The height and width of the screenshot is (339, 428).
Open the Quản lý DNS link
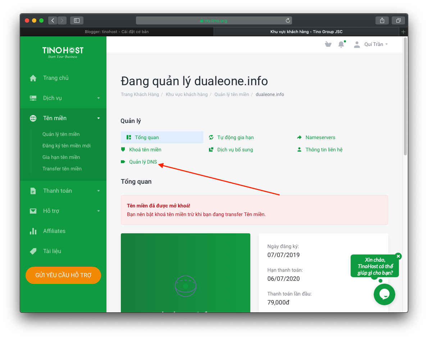[143, 162]
